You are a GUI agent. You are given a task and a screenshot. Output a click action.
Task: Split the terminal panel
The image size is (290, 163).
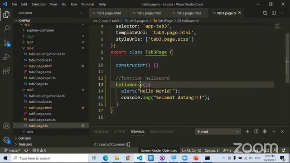256,132
